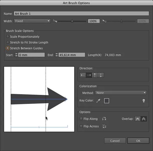This screenshot has width=153, height=151.
Task: Pick the Key Color eyedropper tool
Action: tap(98, 101)
